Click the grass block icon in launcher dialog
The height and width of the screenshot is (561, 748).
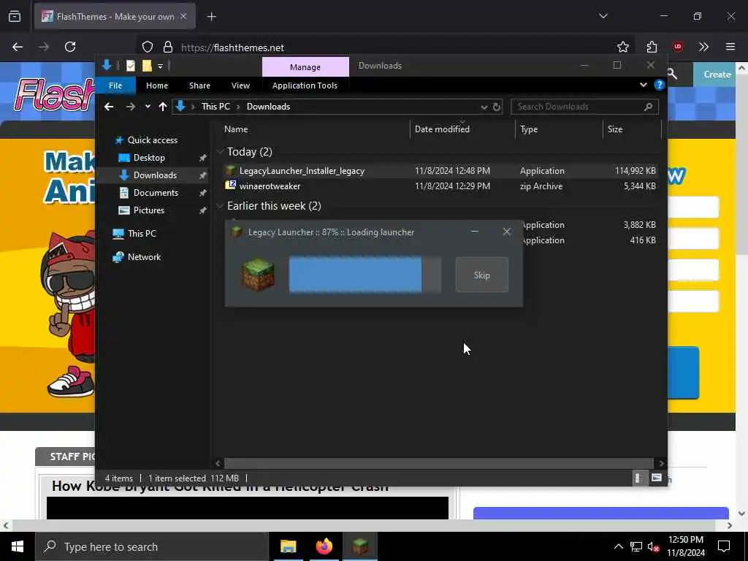258,275
